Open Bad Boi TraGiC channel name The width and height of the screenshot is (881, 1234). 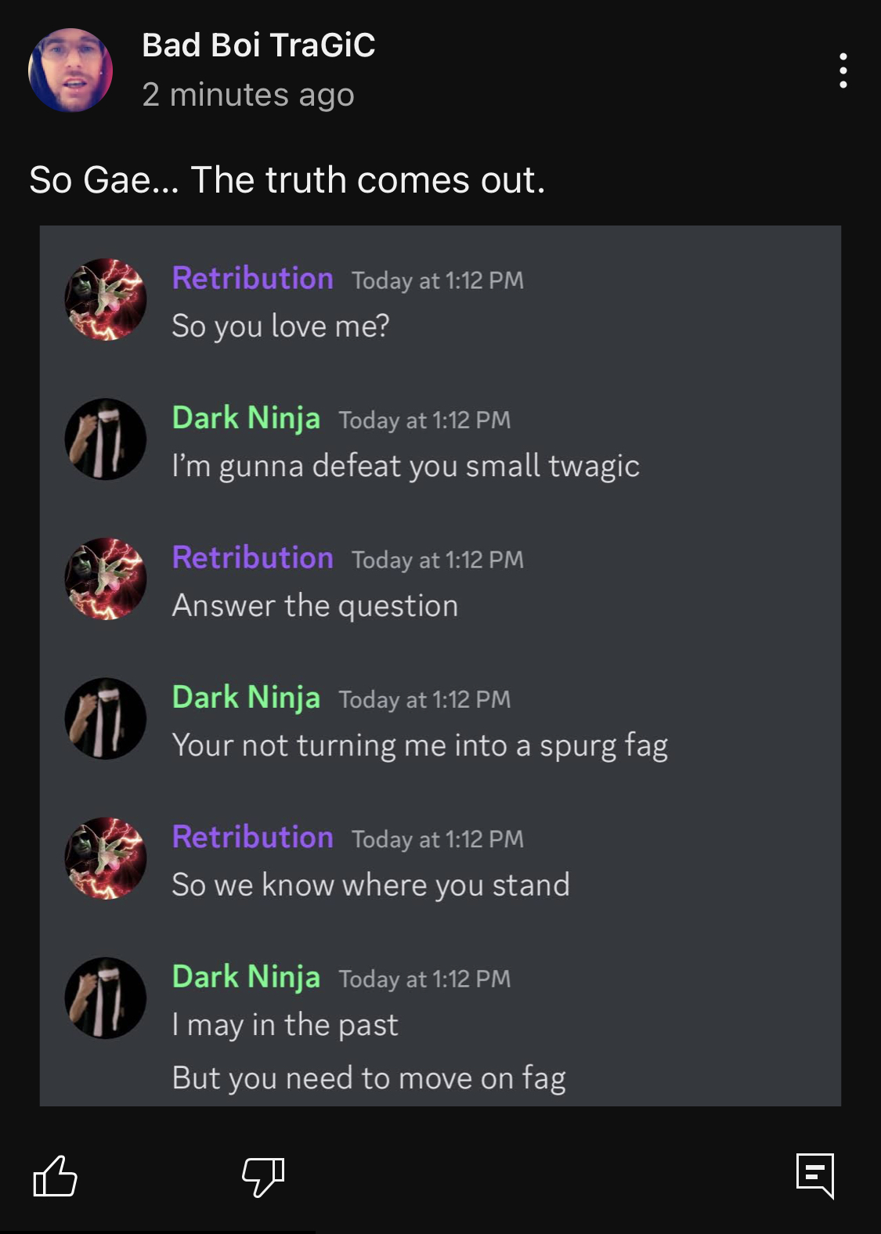coord(258,45)
